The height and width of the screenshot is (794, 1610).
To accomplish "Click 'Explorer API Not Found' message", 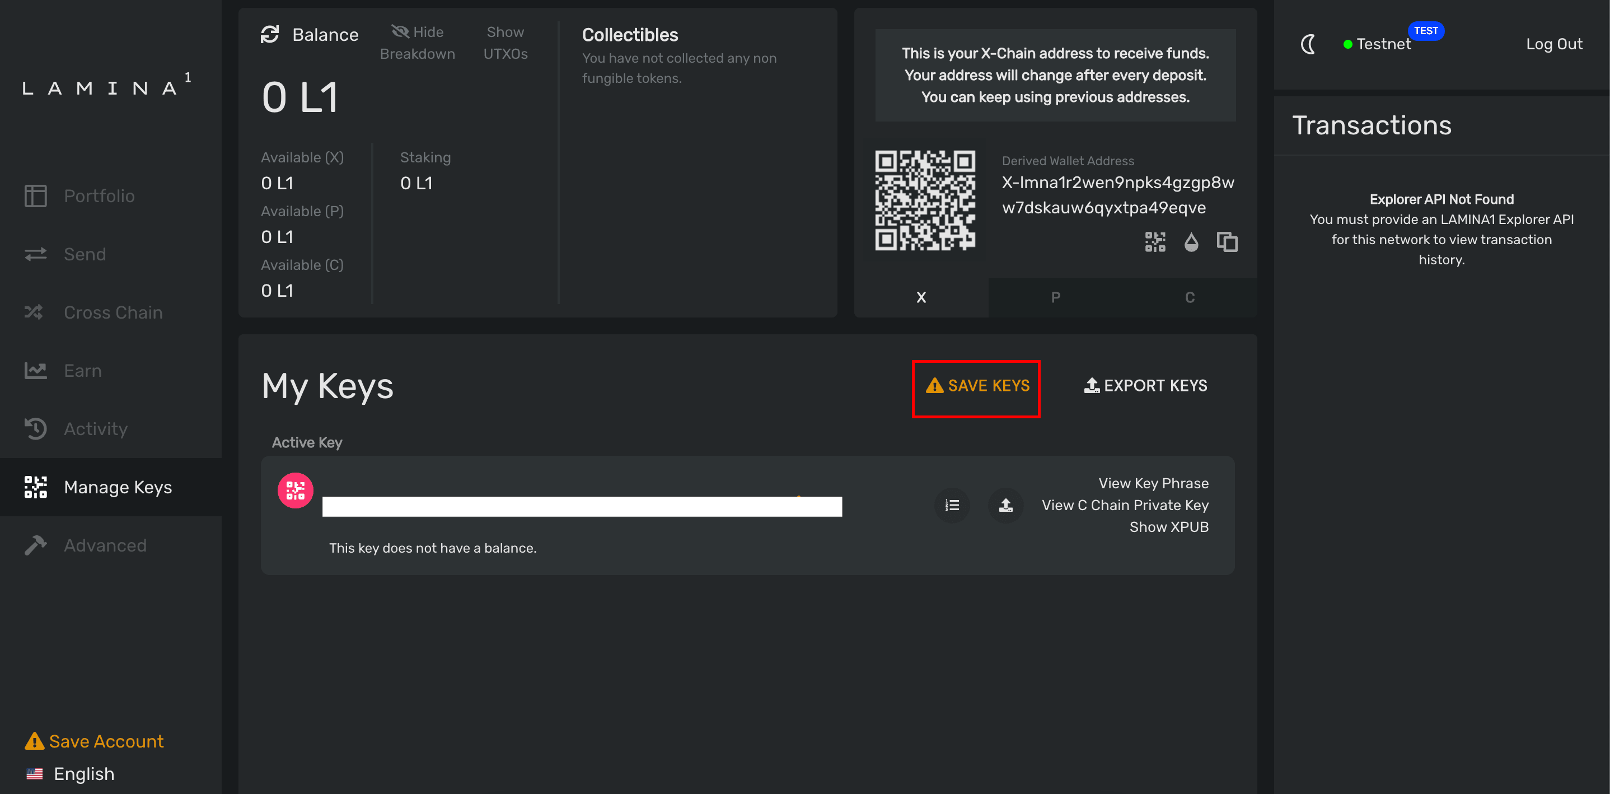I will click(1441, 199).
